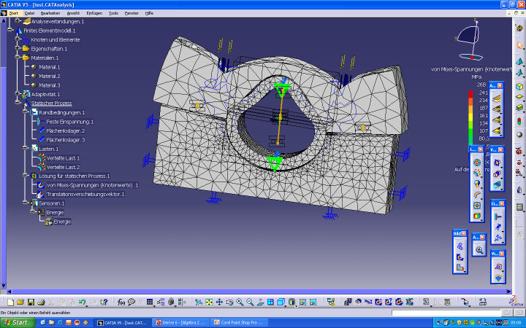526x328 pixels.
Task: Collapse the Sensoren.1 node
Action: [25, 203]
